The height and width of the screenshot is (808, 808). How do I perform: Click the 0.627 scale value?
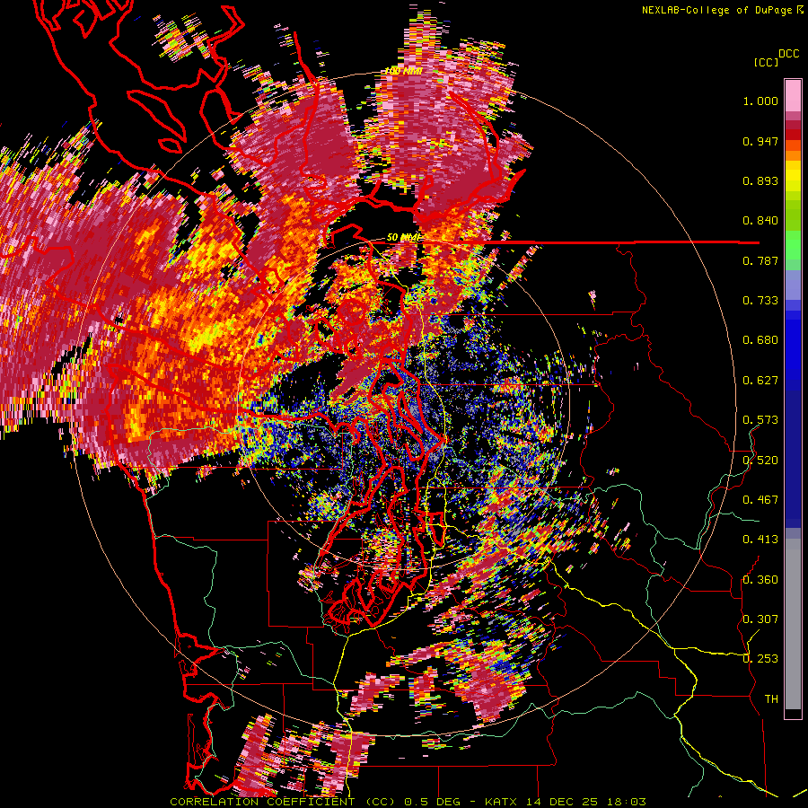(x=760, y=381)
